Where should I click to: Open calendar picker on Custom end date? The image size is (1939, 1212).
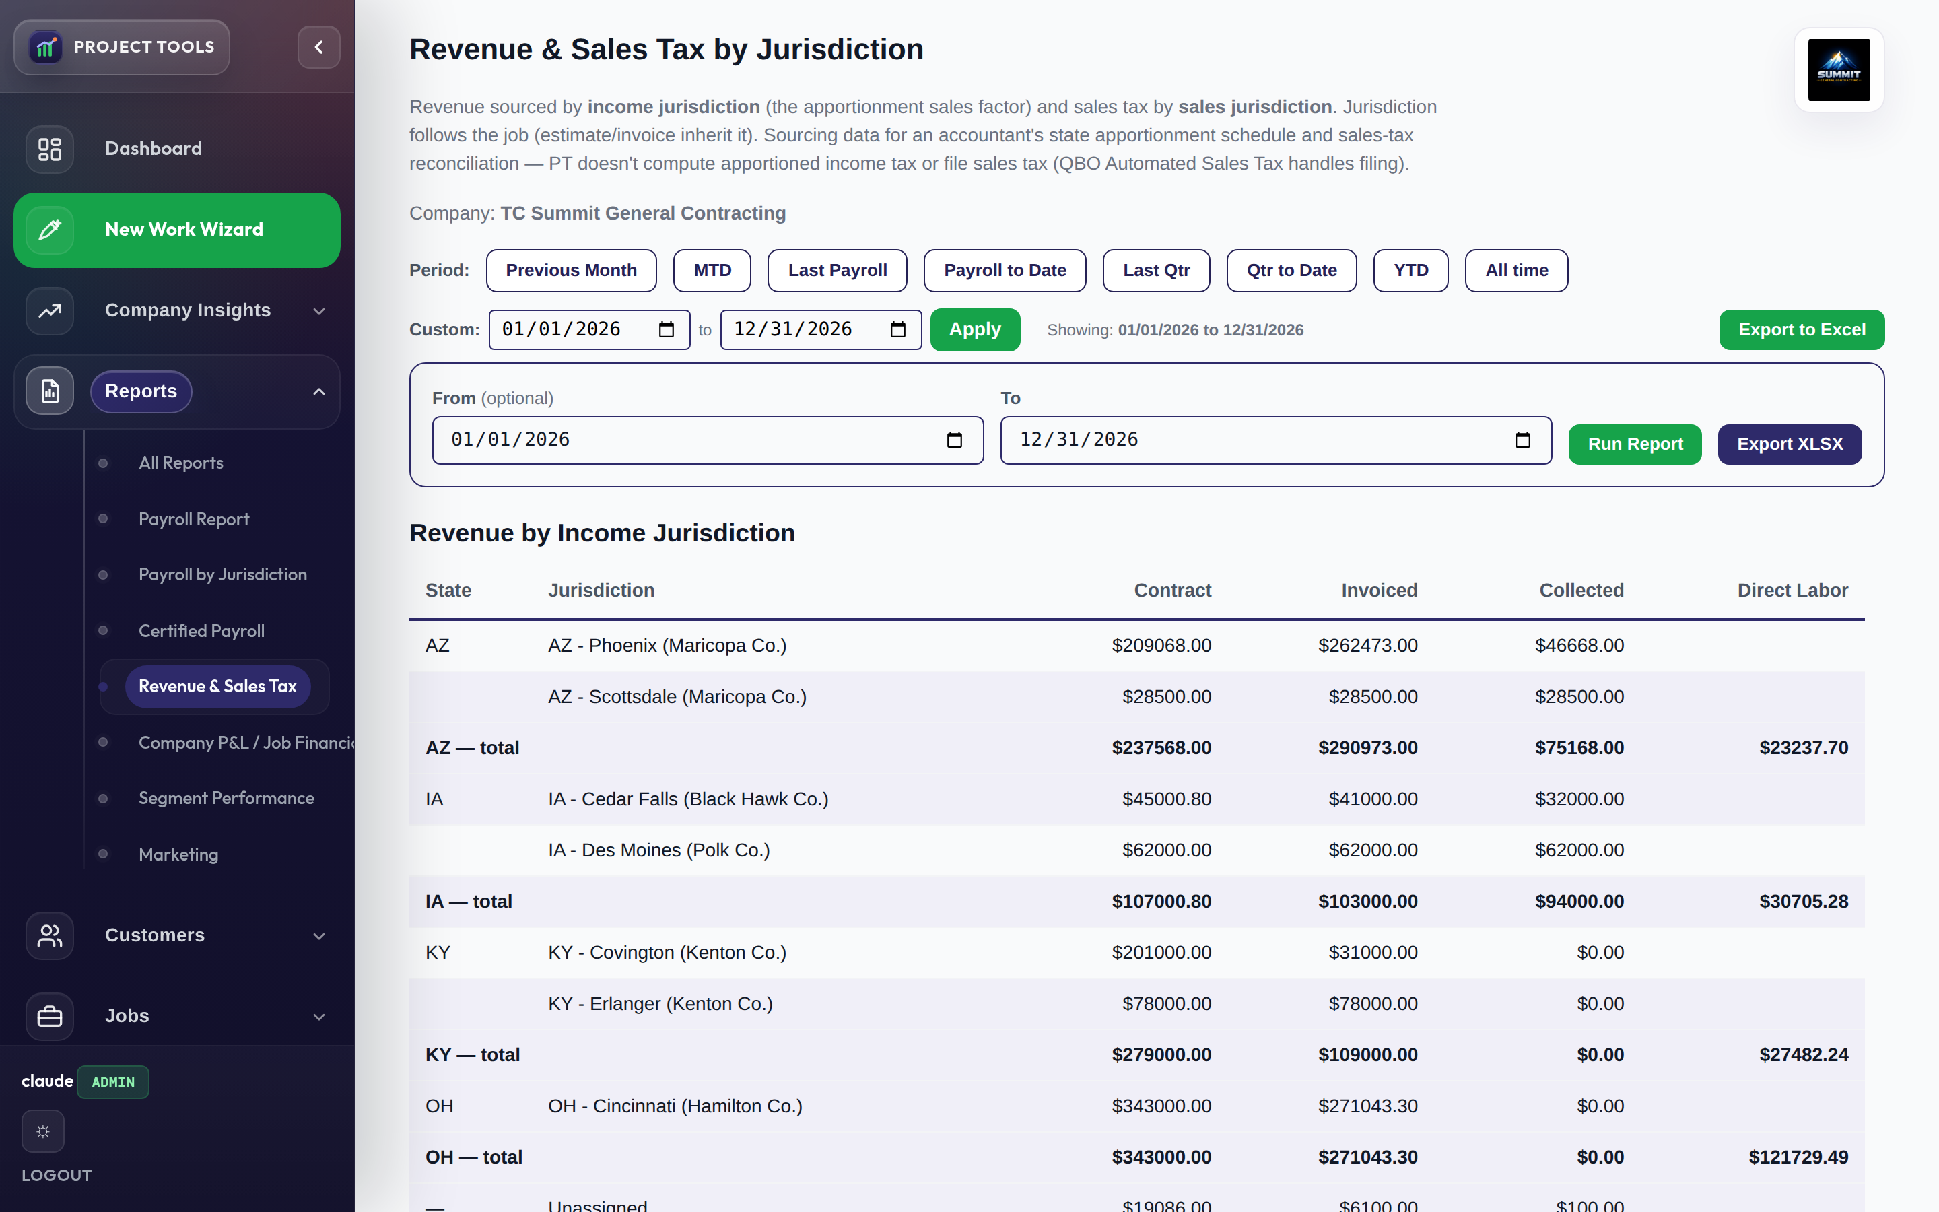tap(897, 329)
